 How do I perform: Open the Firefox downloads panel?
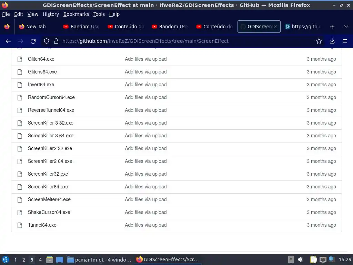coord(332,41)
